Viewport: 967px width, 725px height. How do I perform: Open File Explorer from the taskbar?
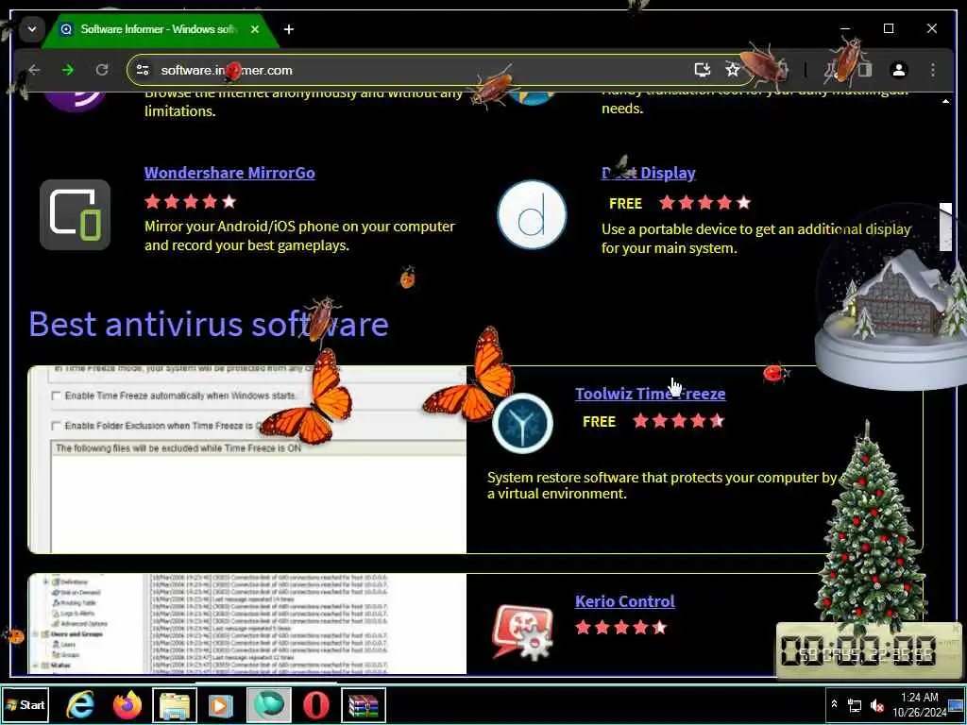[x=175, y=705]
